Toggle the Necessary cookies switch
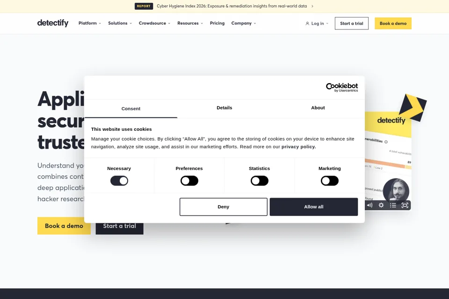This screenshot has width=449, height=299. [119, 181]
